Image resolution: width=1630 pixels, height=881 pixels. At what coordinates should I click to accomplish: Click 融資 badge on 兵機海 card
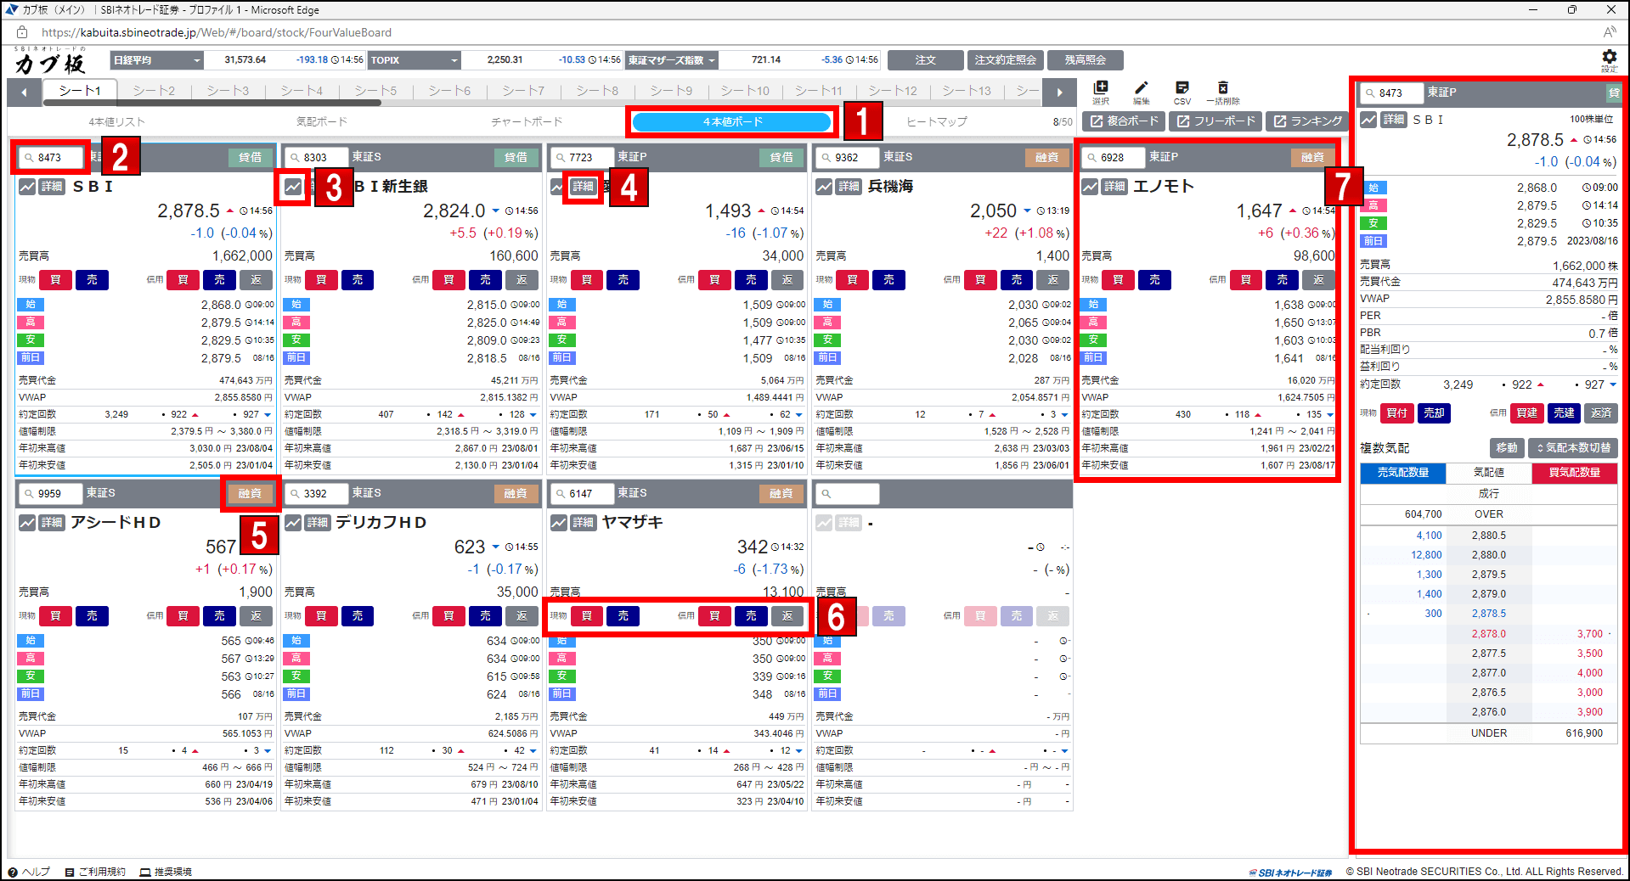(x=1047, y=157)
